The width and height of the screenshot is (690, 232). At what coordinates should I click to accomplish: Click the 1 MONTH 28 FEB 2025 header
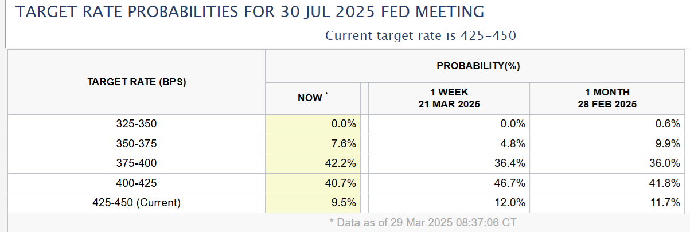click(607, 98)
